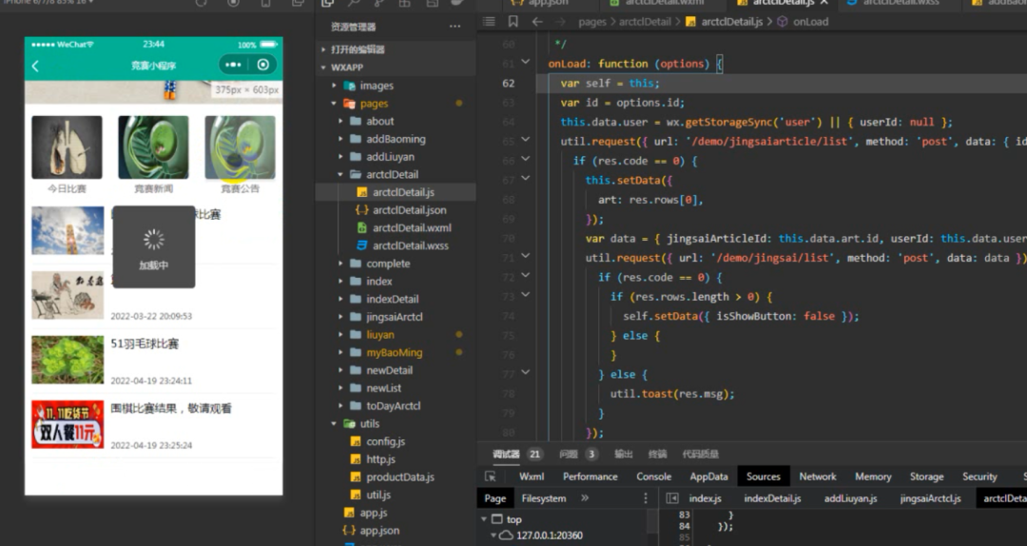Switch to addLiuyan.js source tab
Image resolution: width=1027 pixels, height=546 pixels.
(x=850, y=498)
